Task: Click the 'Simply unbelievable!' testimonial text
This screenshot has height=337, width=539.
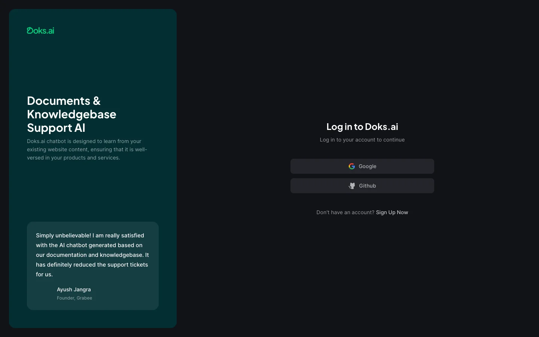Action: pos(92,255)
